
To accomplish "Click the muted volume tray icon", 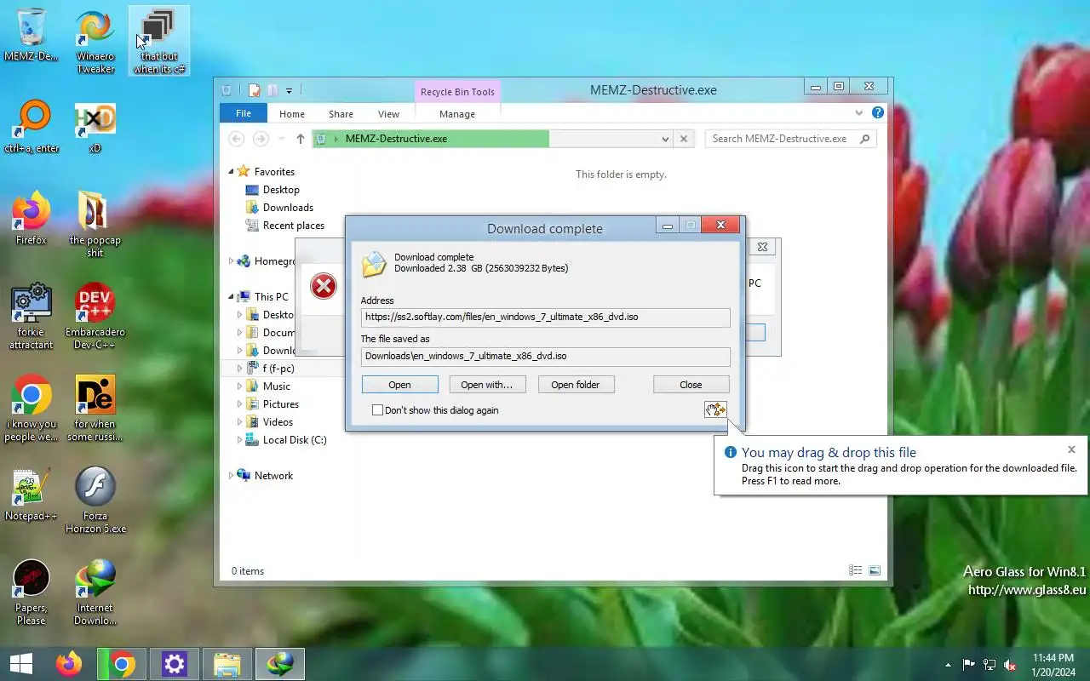I will (x=1009, y=664).
